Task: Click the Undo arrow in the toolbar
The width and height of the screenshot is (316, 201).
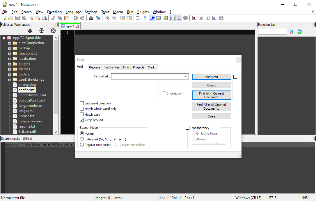Action: click(76, 18)
